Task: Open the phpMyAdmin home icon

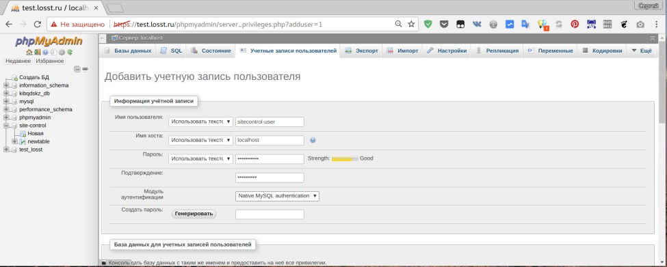Action: tap(29, 52)
